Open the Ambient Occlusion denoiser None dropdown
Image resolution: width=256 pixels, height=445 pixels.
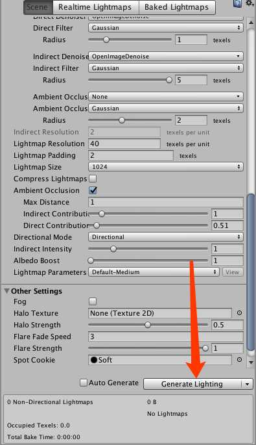(x=166, y=97)
